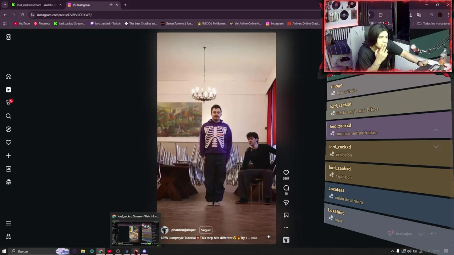
Task: Open INICIO | PiviGames bookmark
Action: click(x=211, y=23)
